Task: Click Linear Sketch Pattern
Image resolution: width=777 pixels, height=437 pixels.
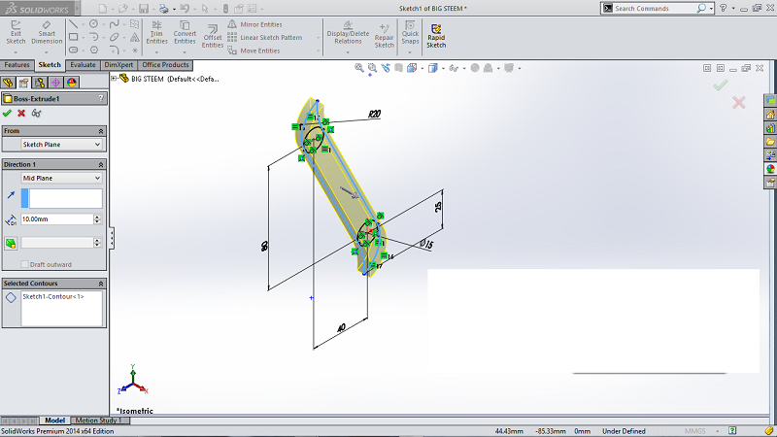Action: 264,37
